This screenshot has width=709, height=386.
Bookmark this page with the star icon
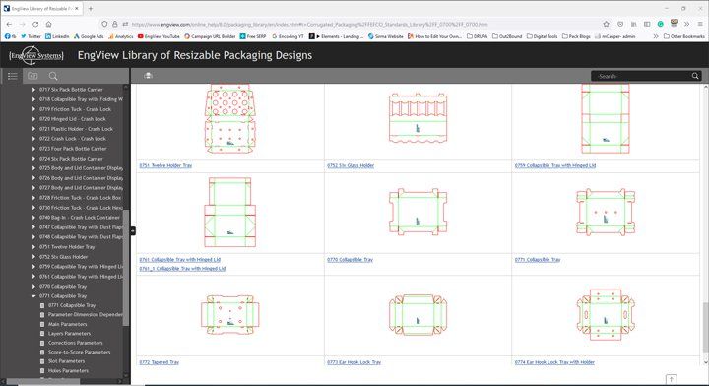click(606, 24)
